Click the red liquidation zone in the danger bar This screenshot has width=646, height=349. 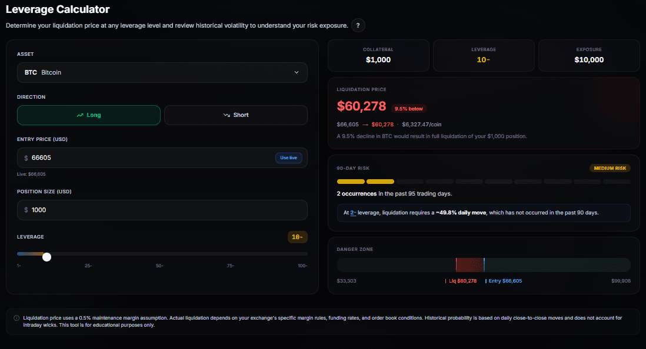pyautogui.click(x=470, y=264)
